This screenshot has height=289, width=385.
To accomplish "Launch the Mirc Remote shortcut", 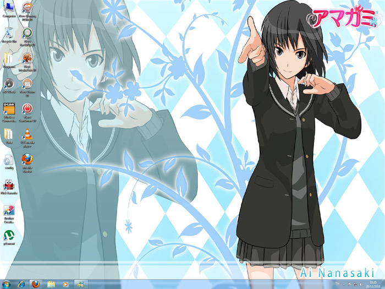I will click(9, 187).
